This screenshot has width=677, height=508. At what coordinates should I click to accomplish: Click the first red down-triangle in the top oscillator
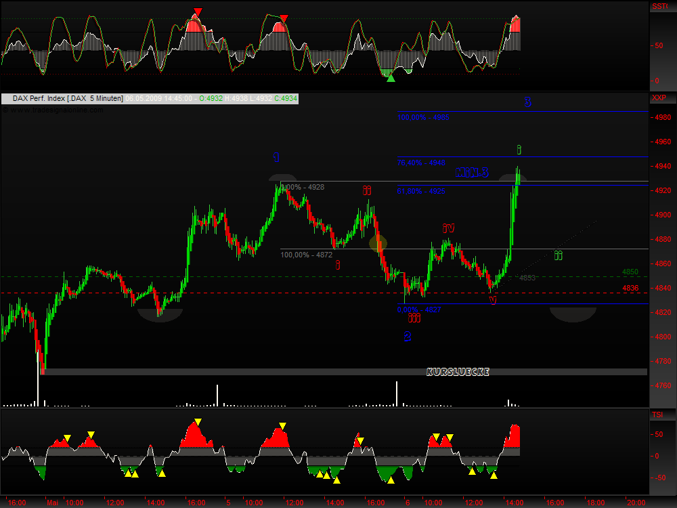197,12
